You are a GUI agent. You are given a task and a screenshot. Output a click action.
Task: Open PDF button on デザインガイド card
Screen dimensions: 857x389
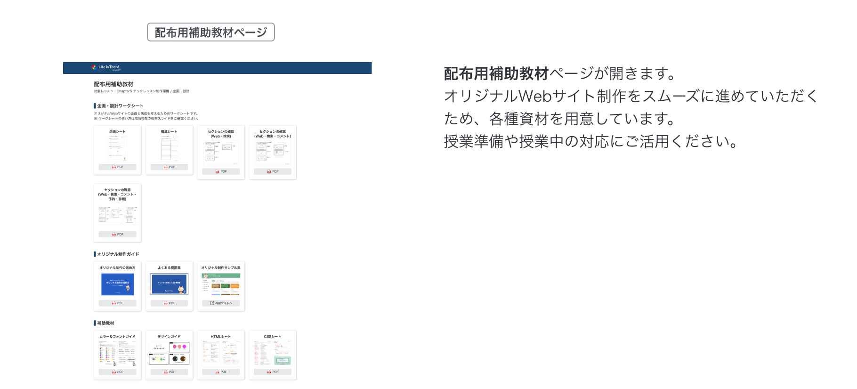[x=169, y=372]
